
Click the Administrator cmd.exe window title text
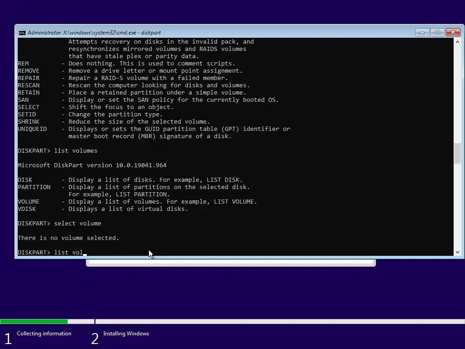[x=94, y=33]
